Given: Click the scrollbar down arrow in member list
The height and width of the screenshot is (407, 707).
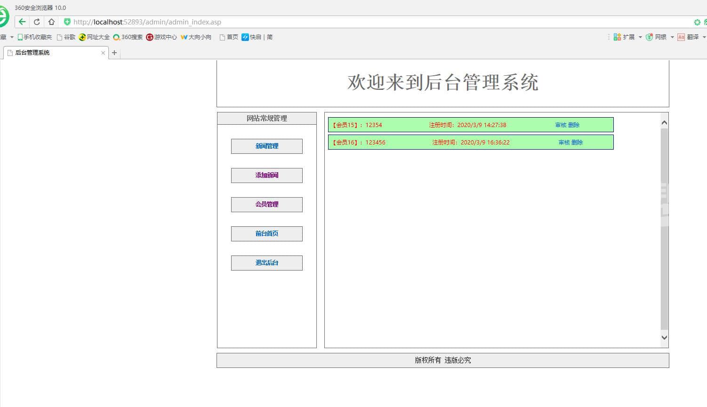Looking at the screenshot, I should 664,337.
